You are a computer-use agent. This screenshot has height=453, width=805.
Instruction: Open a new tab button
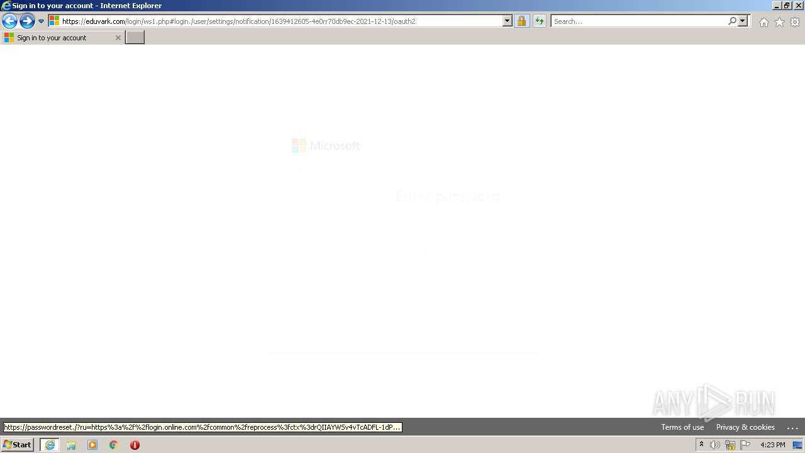(x=135, y=38)
